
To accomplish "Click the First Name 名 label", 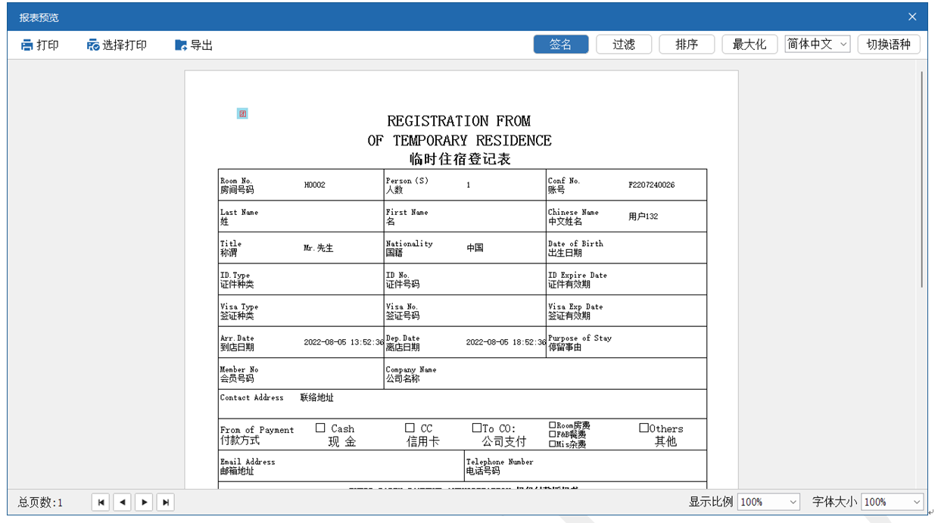I will click(x=407, y=216).
